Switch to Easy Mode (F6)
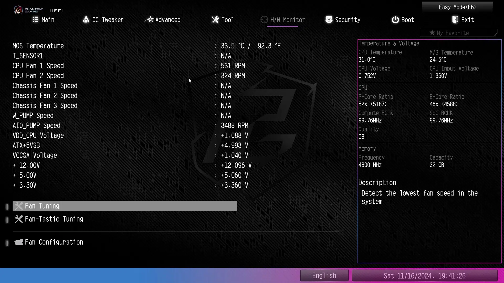This screenshot has height=283, width=504. [x=457, y=7]
